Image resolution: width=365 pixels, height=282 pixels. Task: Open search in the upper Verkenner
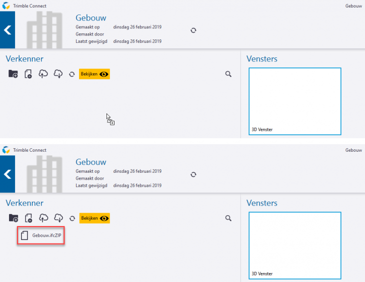click(x=228, y=74)
